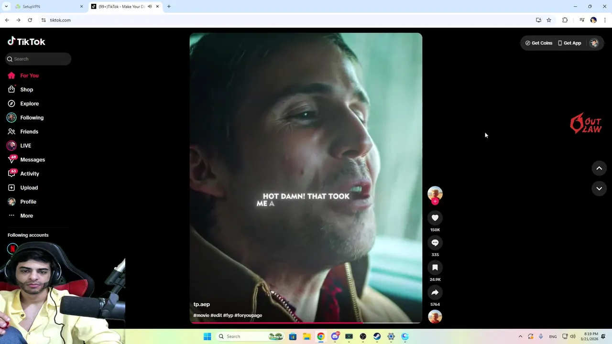
Task: Expand the More menu in sidebar
Action: [21, 215]
